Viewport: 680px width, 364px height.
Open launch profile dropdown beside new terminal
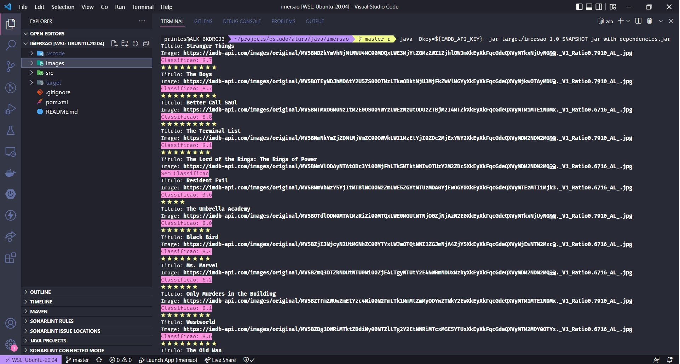[628, 21]
